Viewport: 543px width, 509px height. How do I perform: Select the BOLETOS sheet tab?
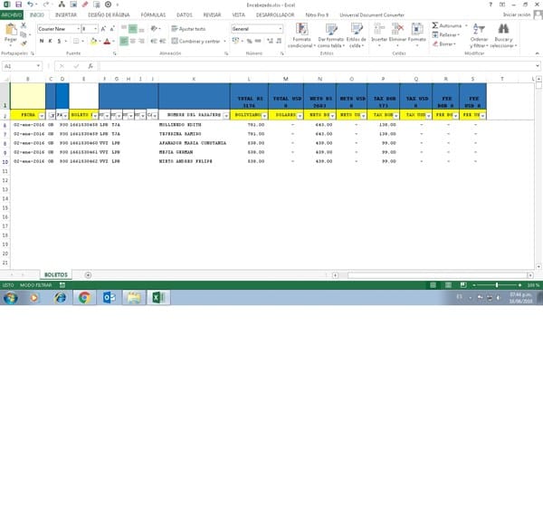click(x=56, y=274)
